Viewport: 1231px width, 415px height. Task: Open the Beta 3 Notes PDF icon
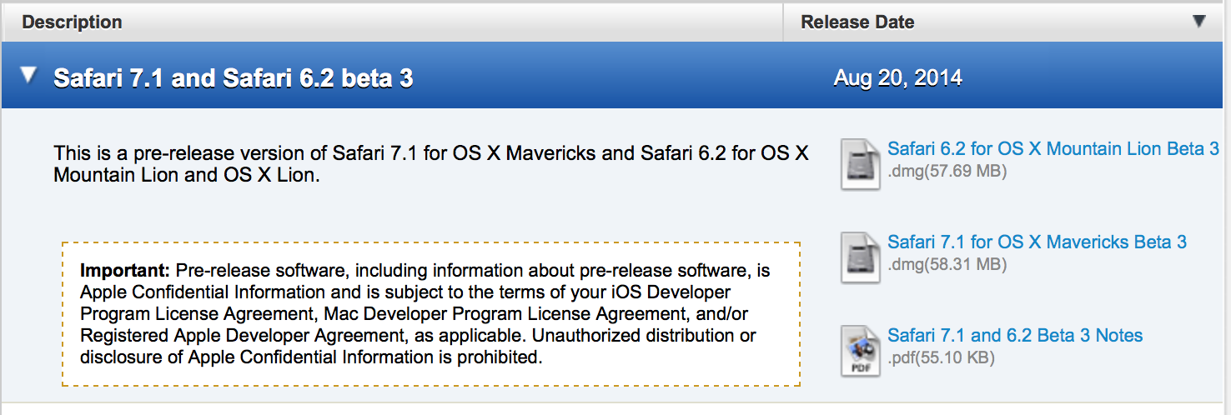pyautogui.click(x=860, y=350)
